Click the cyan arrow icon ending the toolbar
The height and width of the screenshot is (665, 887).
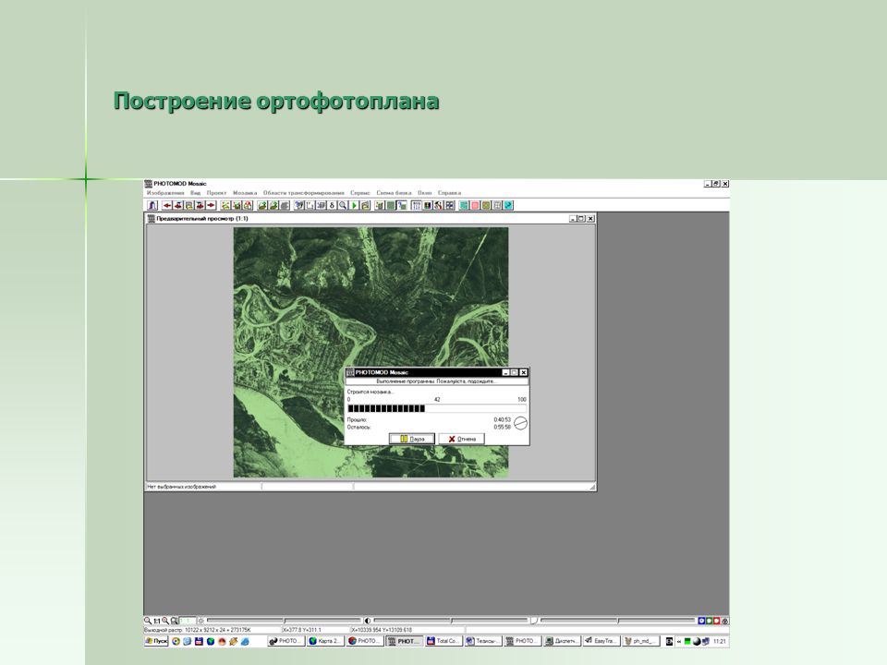(508, 205)
